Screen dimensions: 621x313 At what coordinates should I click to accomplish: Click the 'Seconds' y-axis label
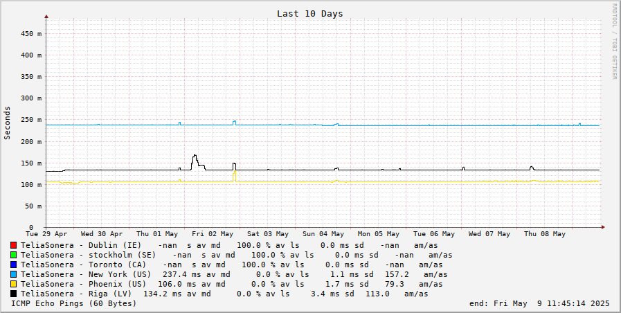pyautogui.click(x=7, y=123)
